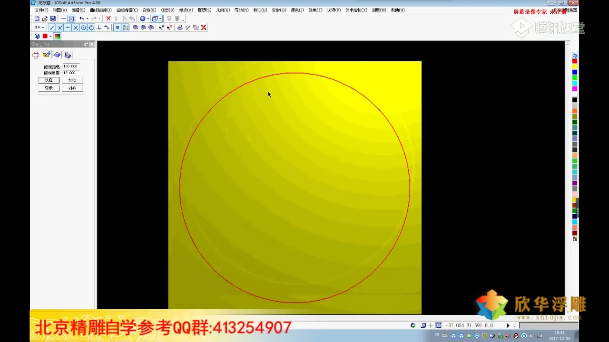Screen dimensions: 609x342
Task: Click the red delete X toolbar icon
Action: 108,19
